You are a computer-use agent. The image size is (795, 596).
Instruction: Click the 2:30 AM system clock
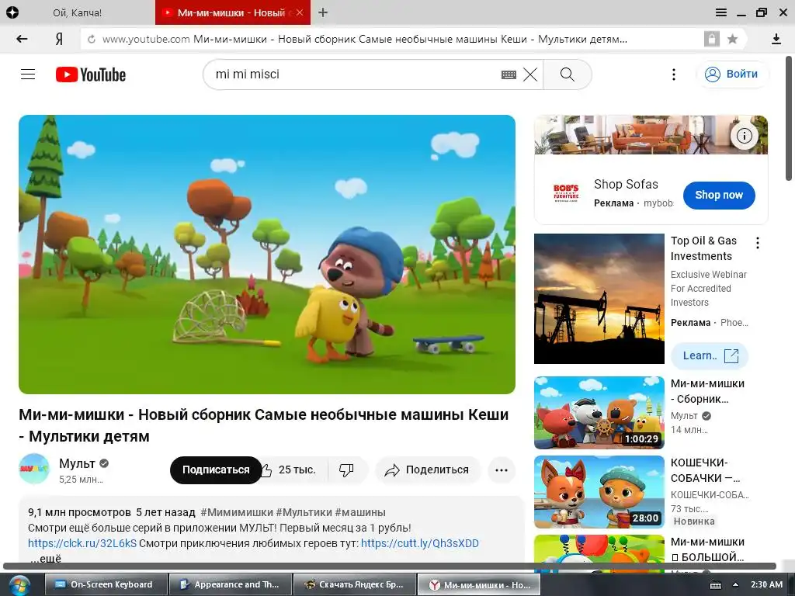(x=766, y=584)
